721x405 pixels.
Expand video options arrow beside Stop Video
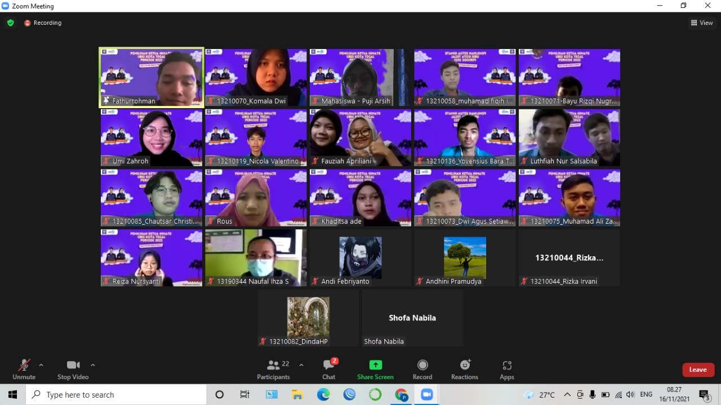tap(93, 365)
